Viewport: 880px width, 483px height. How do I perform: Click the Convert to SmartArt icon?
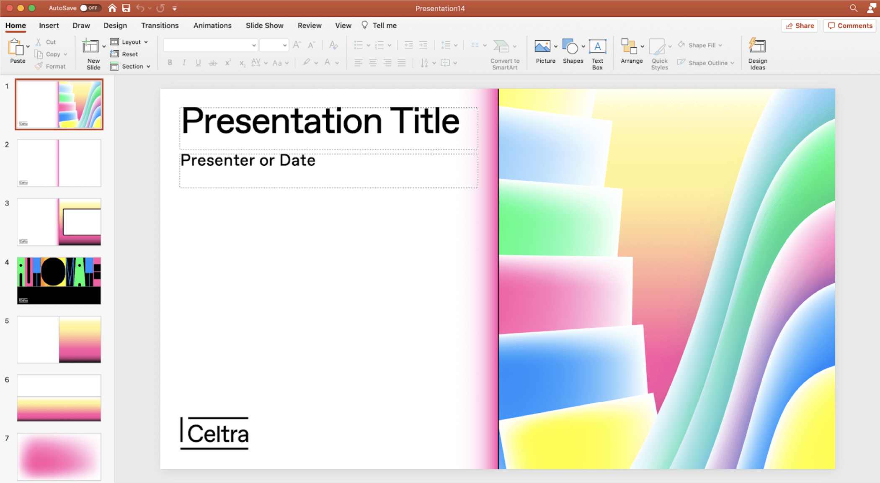[501, 46]
